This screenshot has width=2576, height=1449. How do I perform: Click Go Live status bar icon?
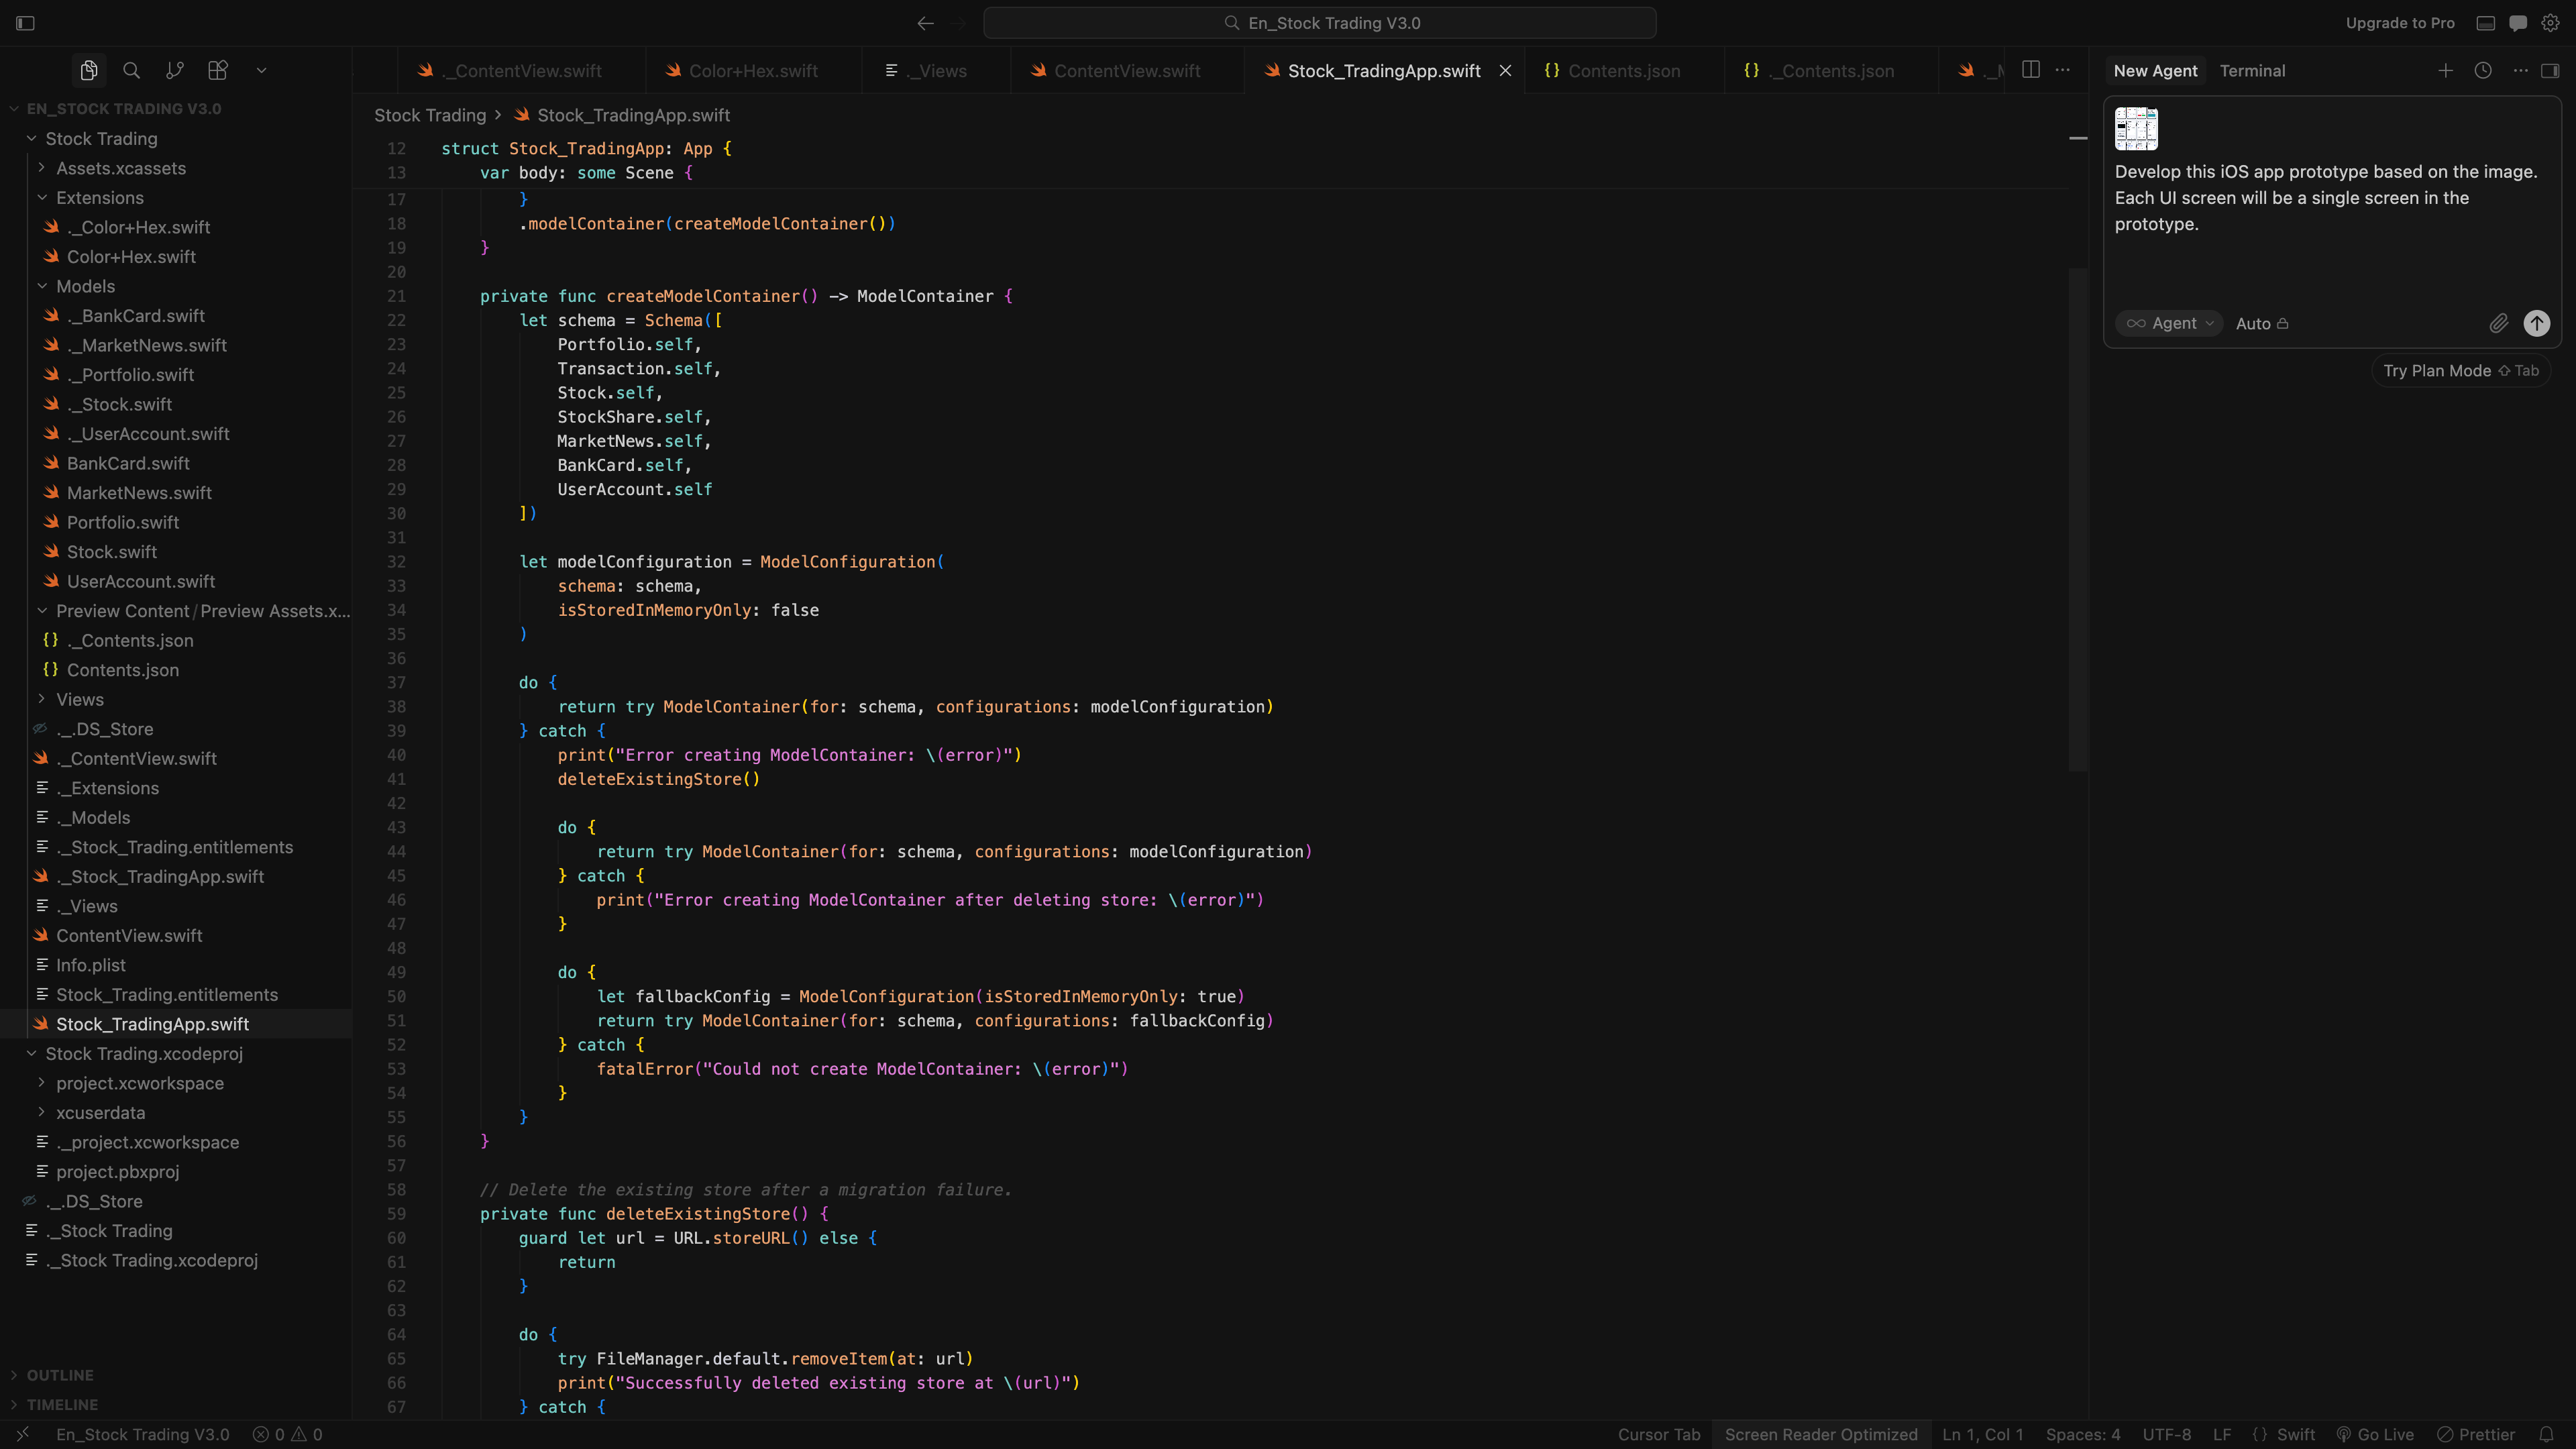click(2375, 1434)
